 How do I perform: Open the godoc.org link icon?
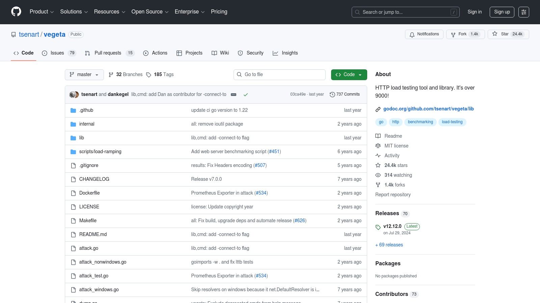click(x=378, y=109)
